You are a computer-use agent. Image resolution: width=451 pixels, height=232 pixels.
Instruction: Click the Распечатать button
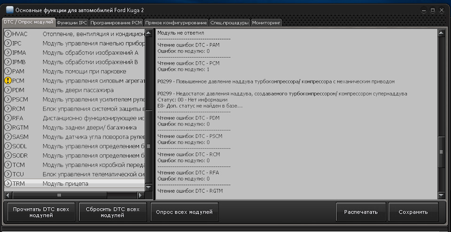point(361,212)
